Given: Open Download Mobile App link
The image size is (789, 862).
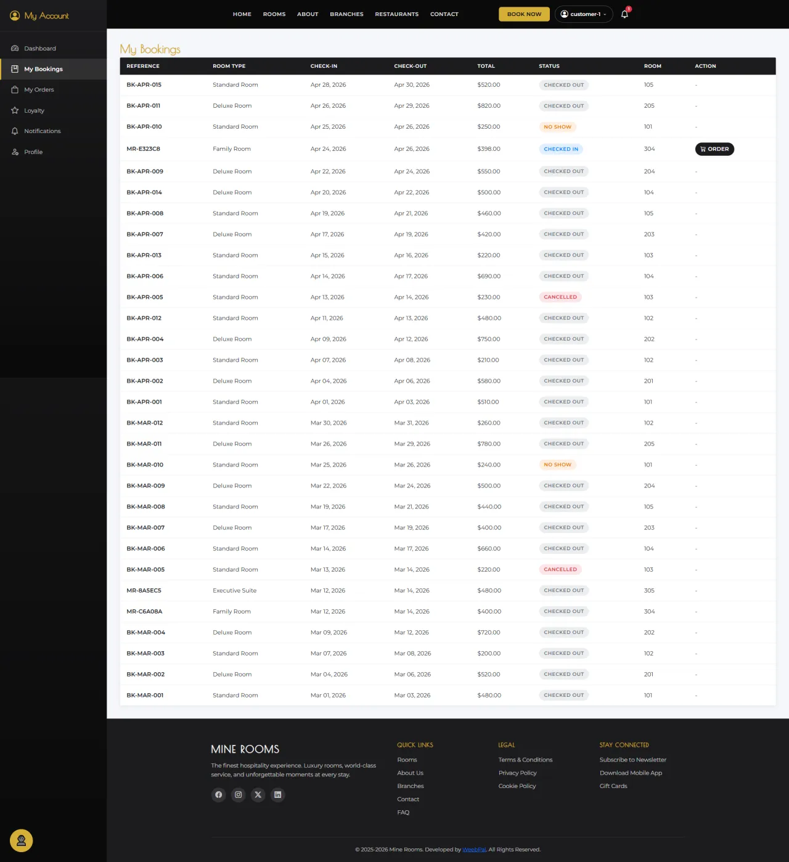Looking at the screenshot, I should tap(631, 773).
